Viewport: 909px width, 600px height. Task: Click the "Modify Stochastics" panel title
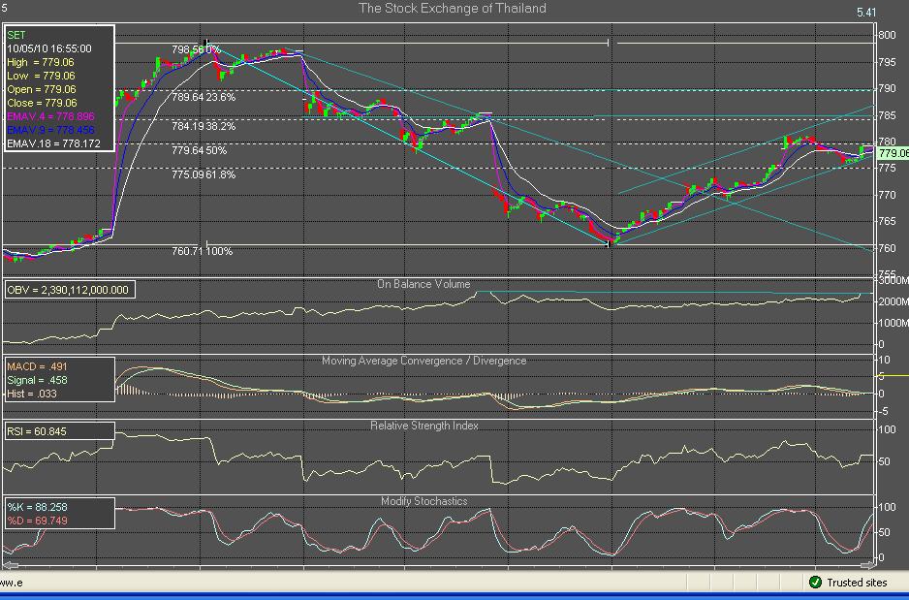[x=423, y=501]
